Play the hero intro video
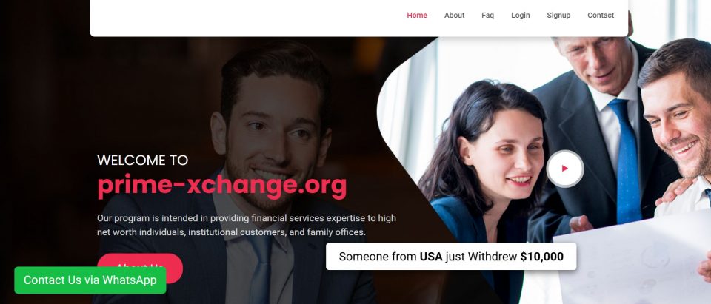This screenshot has height=304, width=711. pyautogui.click(x=564, y=169)
